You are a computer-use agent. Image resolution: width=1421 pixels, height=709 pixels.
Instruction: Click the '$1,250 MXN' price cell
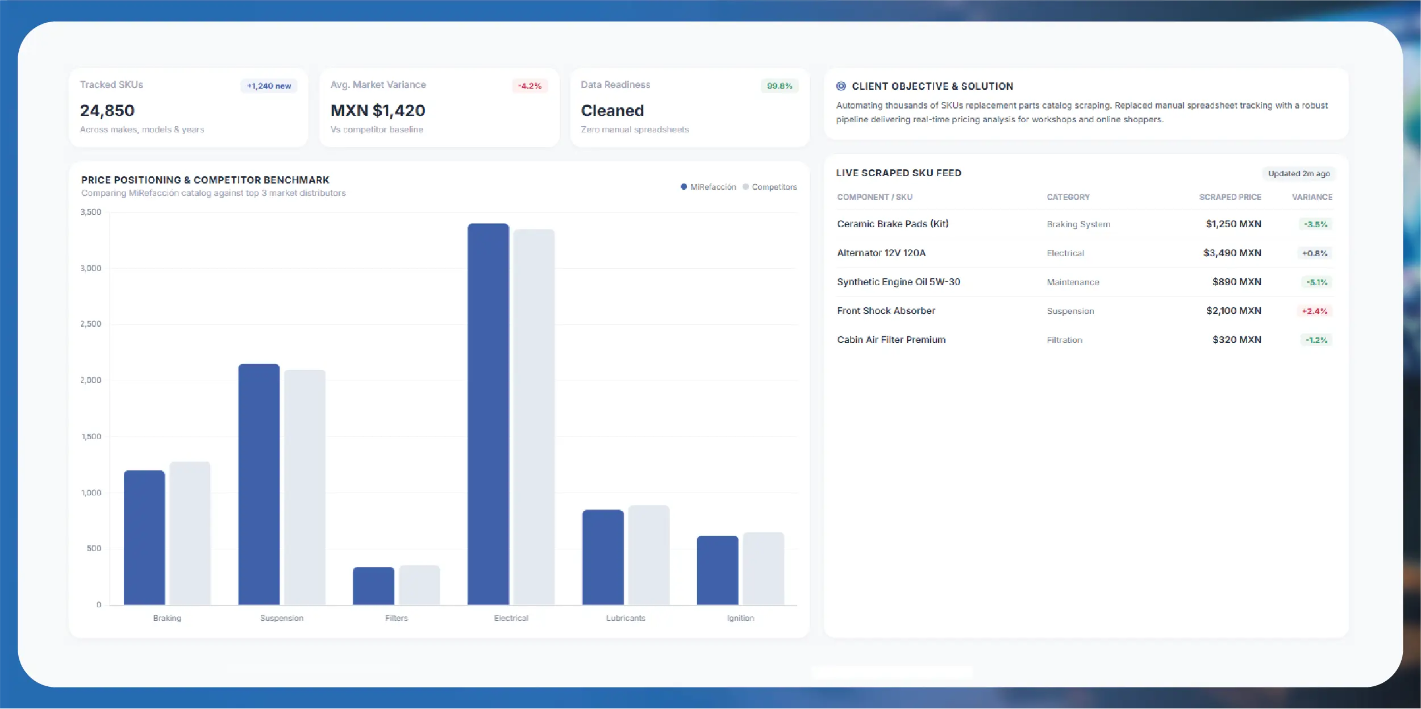coord(1234,224)
